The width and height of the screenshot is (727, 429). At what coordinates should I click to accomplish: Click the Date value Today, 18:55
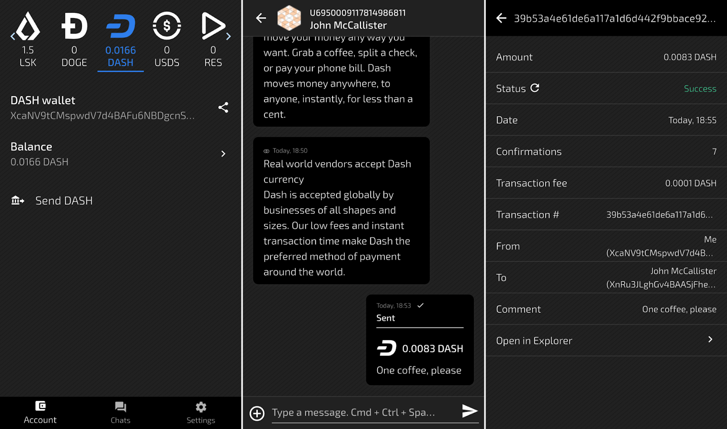tap(692, 120)
